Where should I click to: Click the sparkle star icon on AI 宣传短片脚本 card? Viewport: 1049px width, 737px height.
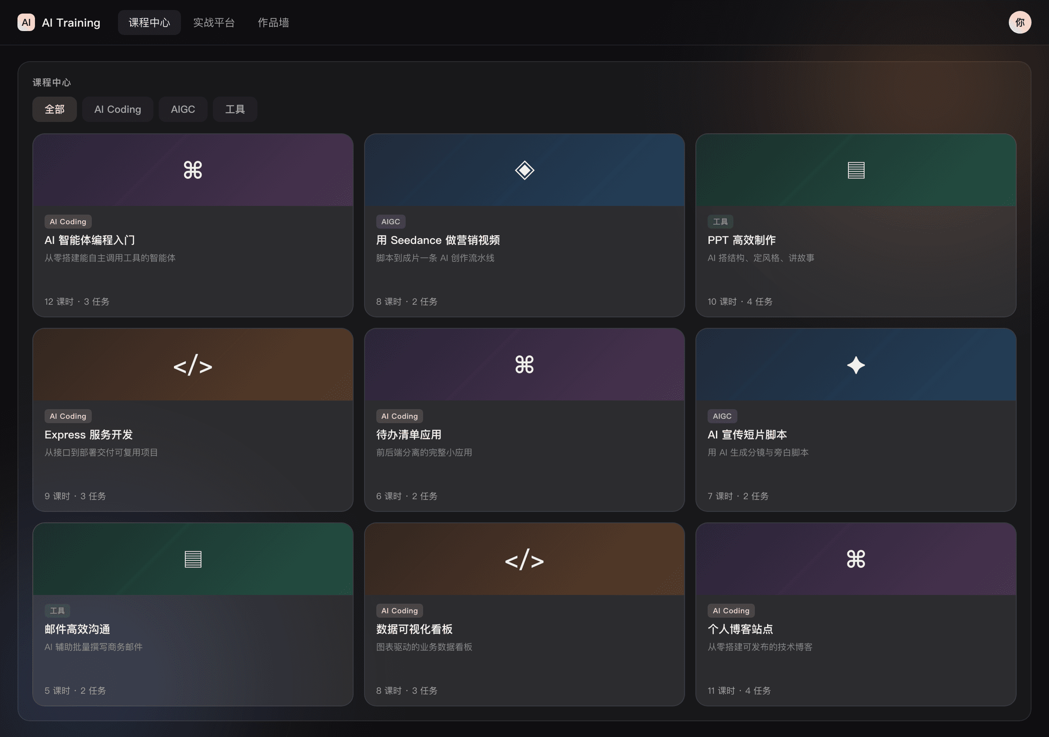tap(856, 365)
